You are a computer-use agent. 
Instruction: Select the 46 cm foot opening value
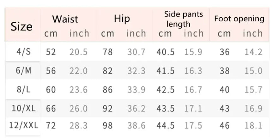(x=225, y=126)
